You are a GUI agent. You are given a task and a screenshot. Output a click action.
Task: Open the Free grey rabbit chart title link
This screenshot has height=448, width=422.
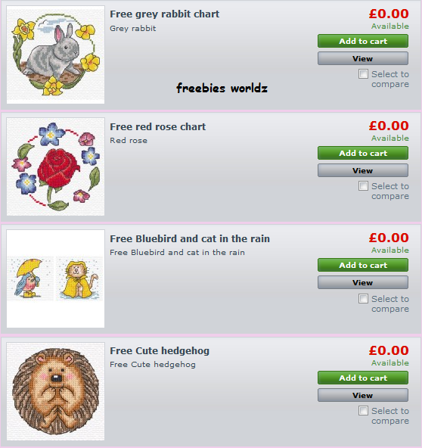164,14
